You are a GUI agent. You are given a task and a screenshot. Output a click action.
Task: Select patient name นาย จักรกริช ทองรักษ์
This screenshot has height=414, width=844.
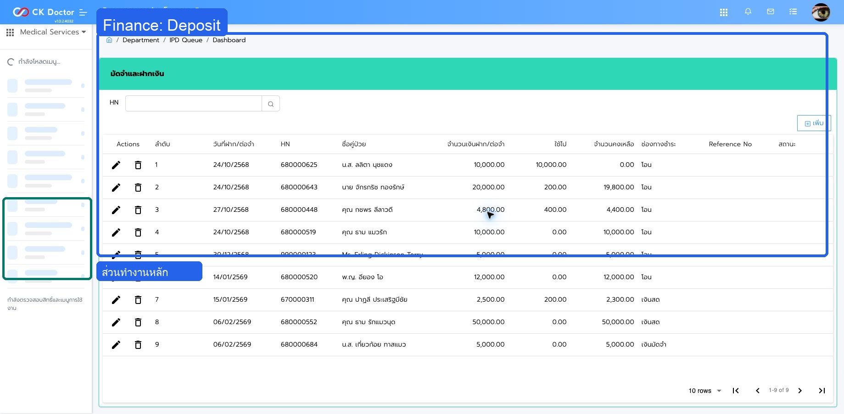pos(373,187)
